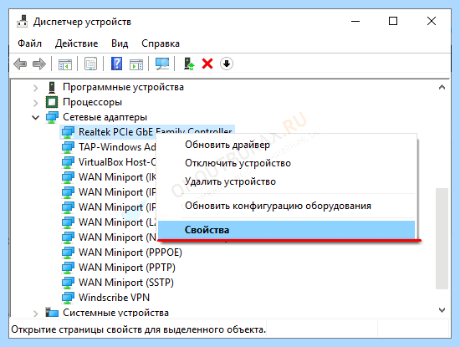This screenshot has width=460, height=347.
Task: Click the VirtualBox Host-Only adapter icon
Action: click(x=68, y=162)
